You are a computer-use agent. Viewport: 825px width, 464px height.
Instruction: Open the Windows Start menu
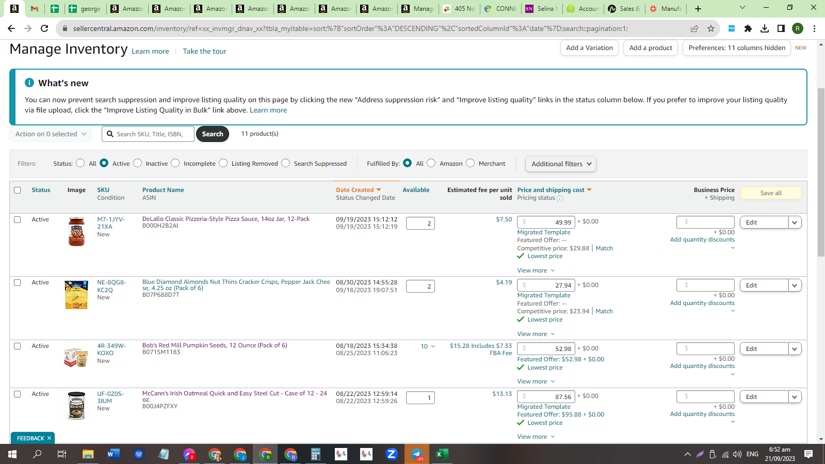[x=12, y=454]
